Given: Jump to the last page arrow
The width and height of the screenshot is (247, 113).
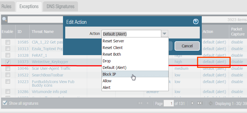Looking at the screenshot, I should (x=200, y=103).
